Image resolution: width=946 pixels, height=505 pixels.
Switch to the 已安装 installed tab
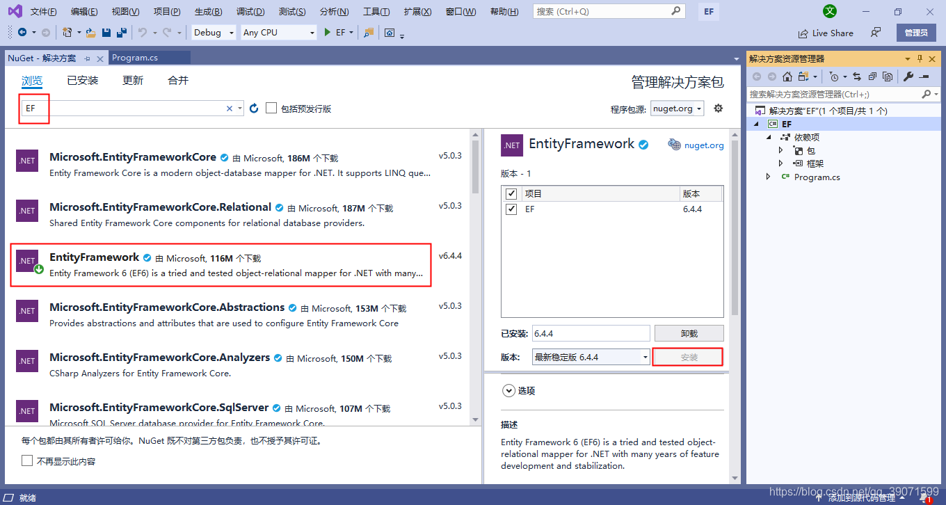click(x=83, y=81)
